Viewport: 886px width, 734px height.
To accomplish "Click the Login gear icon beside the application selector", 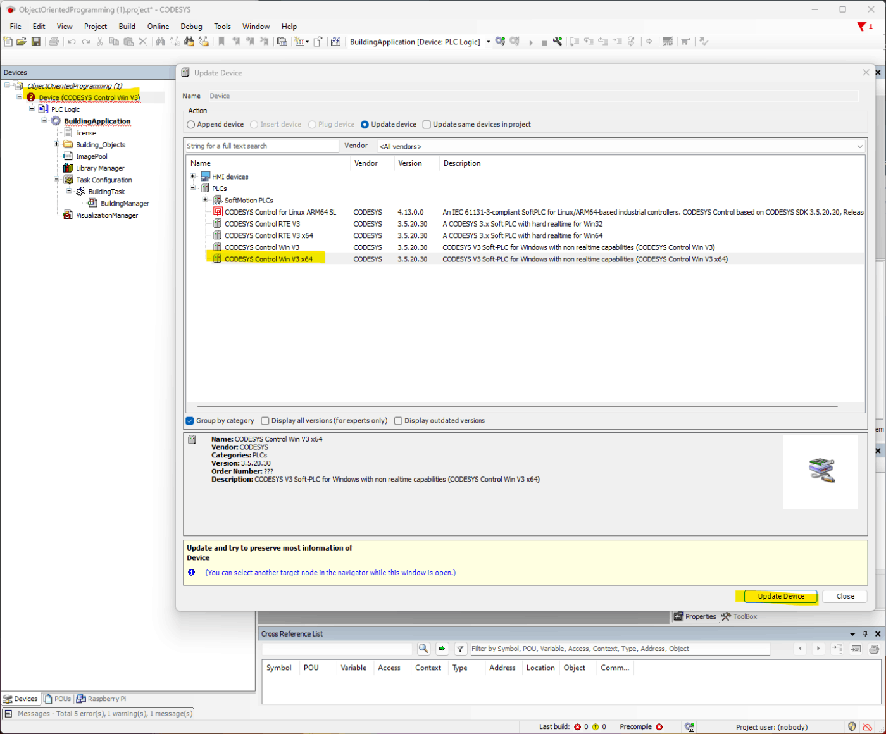I will pyautogui.click(x=501, y=42).
